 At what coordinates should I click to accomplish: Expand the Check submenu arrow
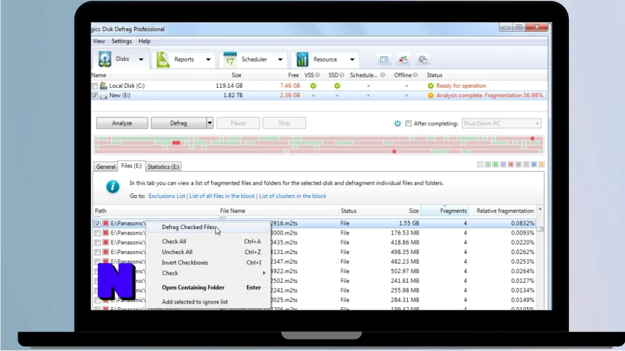pyautogui.click(x=264, y=273)
